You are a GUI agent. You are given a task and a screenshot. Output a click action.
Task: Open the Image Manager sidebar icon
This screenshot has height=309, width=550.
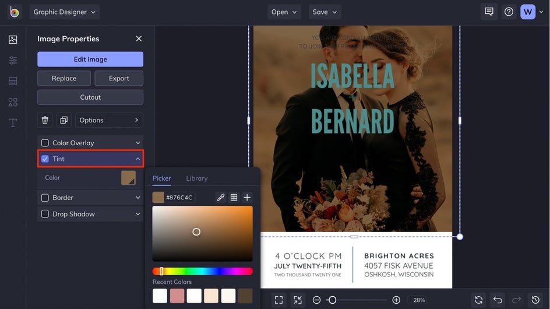coord(13,39)
